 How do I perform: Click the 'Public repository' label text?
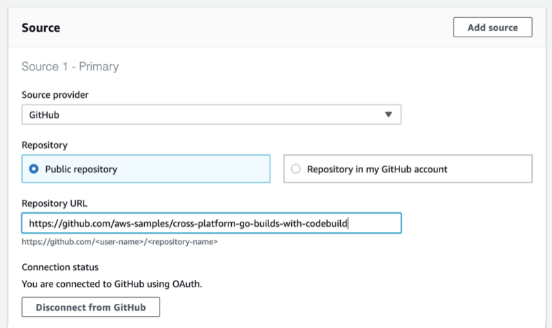[81, 169]
